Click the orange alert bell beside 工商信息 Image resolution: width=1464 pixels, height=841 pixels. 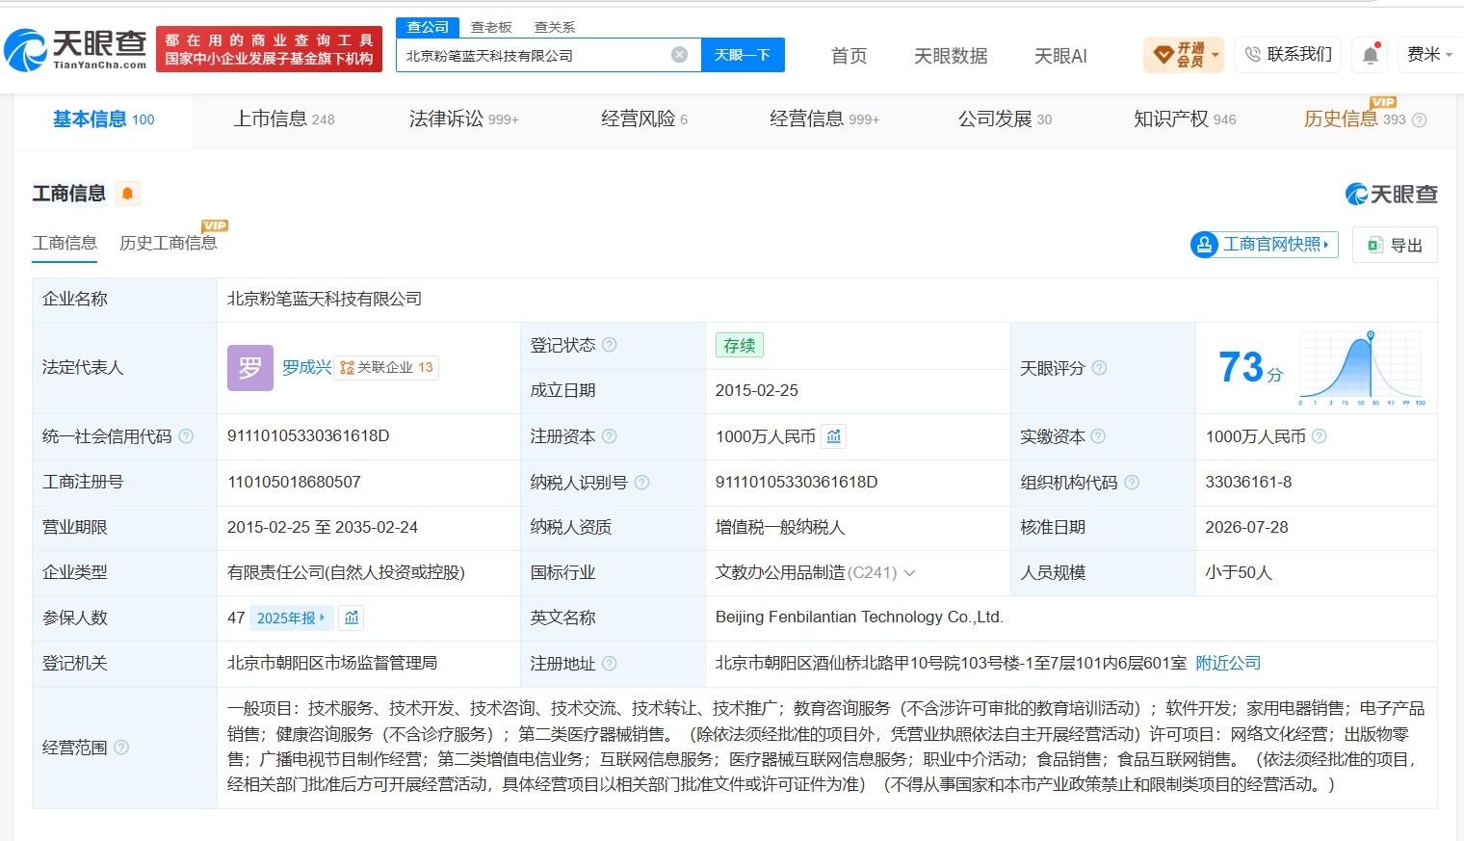click(127, 194)
